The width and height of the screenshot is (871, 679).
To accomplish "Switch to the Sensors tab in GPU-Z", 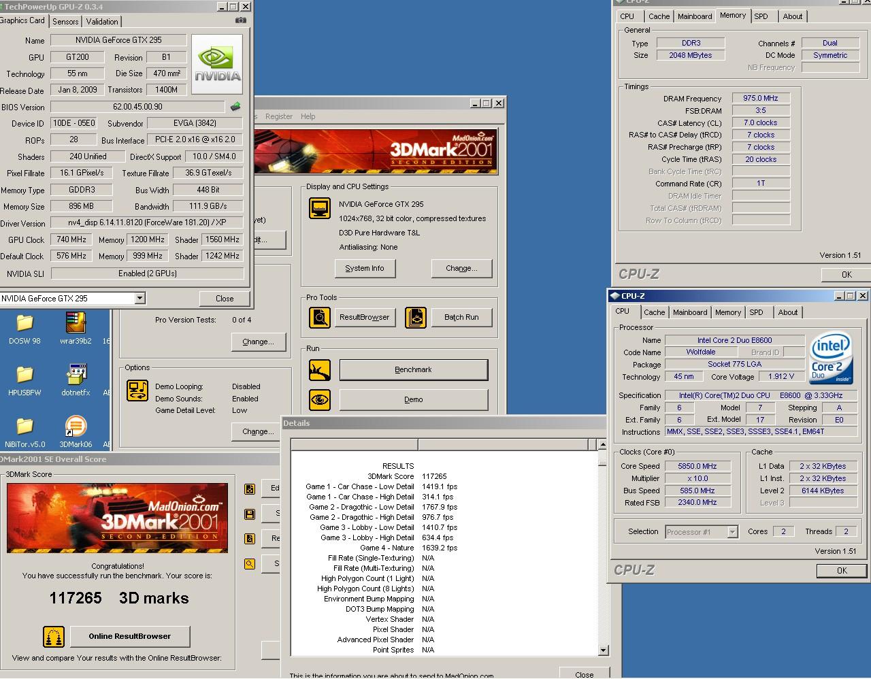I will click(65, 22).
